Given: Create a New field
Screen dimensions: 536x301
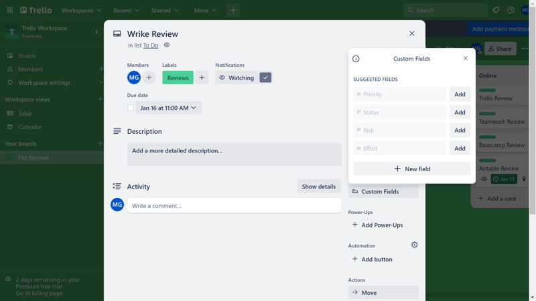Looking at the screenshot, I should click(x=412, y=169).
